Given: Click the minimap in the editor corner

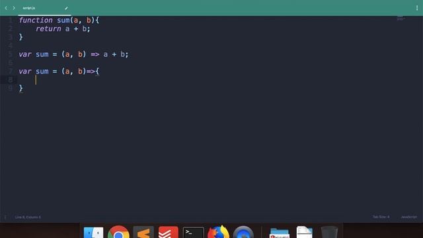Looking at the screenshot, I should [401, 18].
